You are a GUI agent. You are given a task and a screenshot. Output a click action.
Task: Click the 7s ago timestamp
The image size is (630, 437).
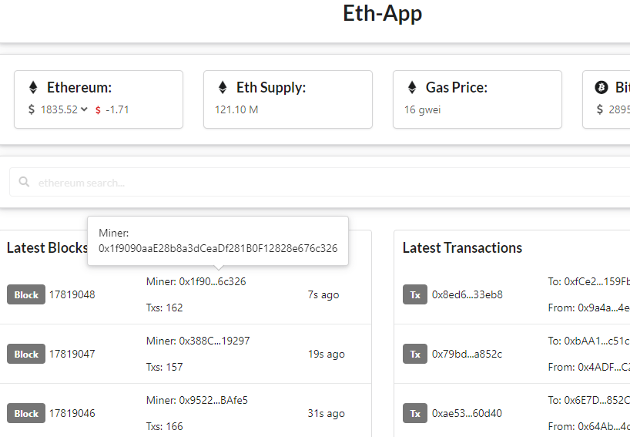[x=323, y=295]
